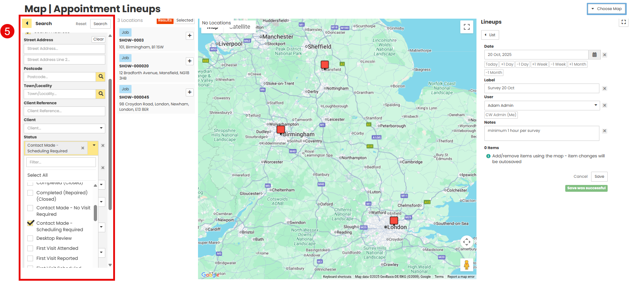The width and height of the screenshot is (631, 281).
Task: Check Contact Made - No Visit Required
Action: [x=31, y=208]
